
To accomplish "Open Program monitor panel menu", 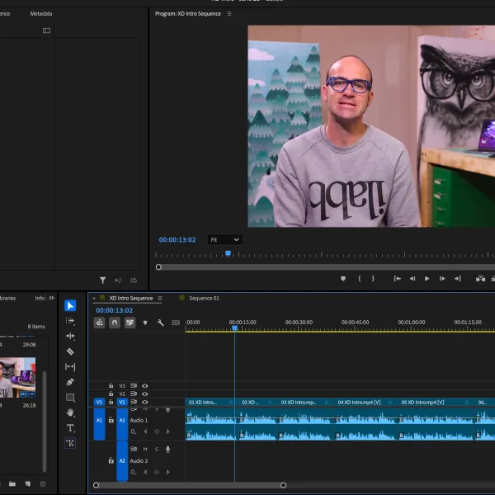I will point(229,13).
